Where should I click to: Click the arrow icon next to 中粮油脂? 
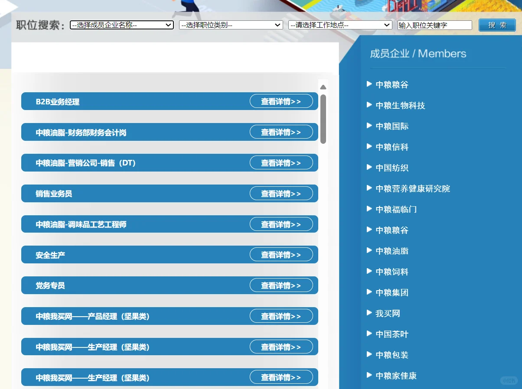[x=369, y=250]
